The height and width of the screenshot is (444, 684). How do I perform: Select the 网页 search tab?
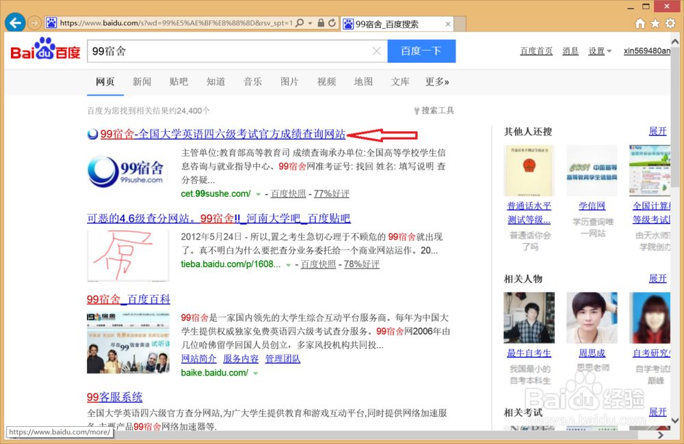pyautogui.click(x=105, y=81)
